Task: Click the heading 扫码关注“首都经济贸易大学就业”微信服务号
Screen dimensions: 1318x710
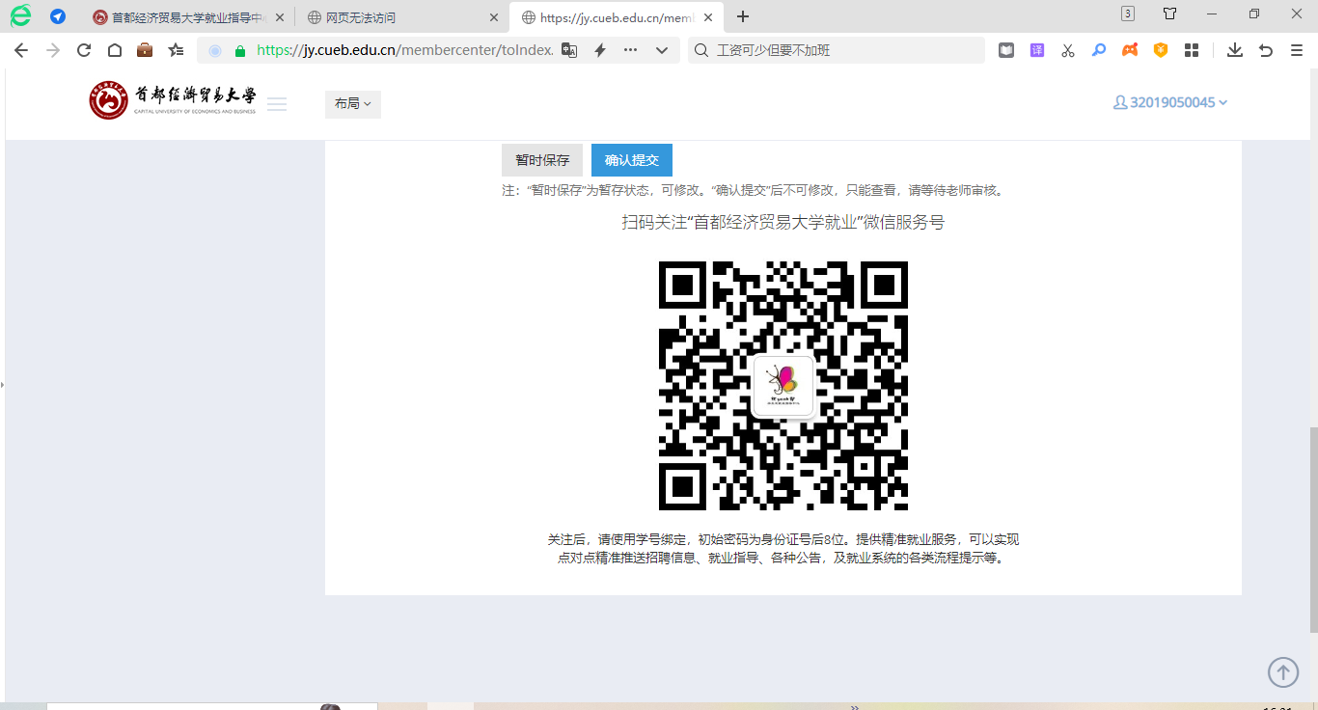Action: pos(783,223)
